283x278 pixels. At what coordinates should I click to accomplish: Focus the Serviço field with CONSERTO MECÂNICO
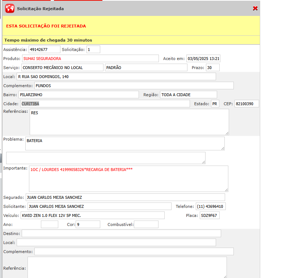62,68
